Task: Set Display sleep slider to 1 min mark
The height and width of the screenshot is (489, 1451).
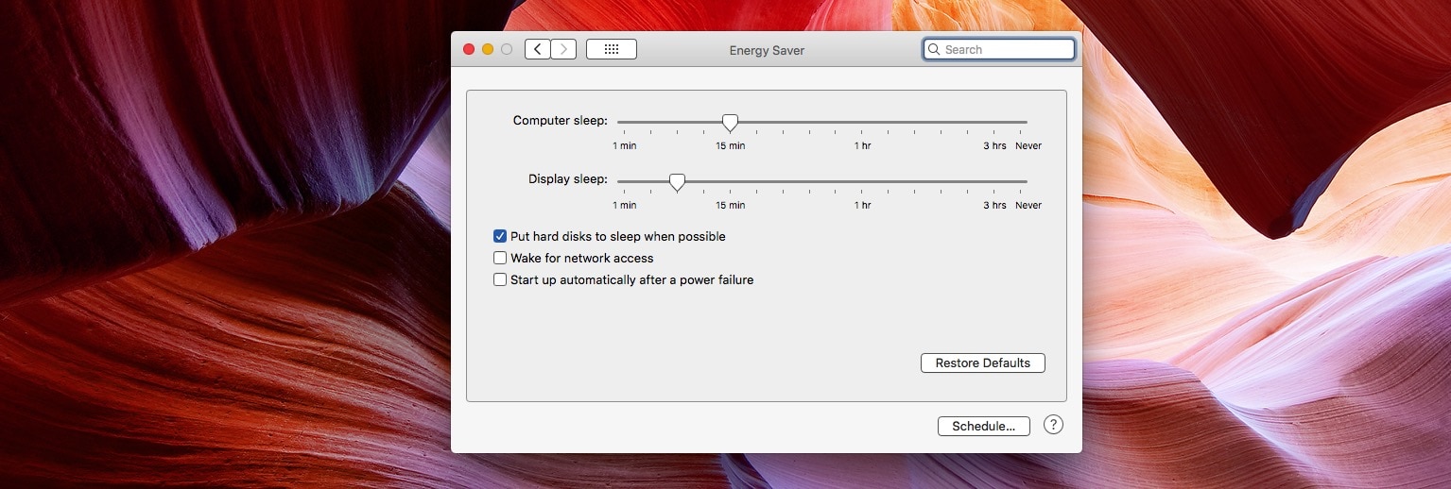Action: (x=624, y=181)
